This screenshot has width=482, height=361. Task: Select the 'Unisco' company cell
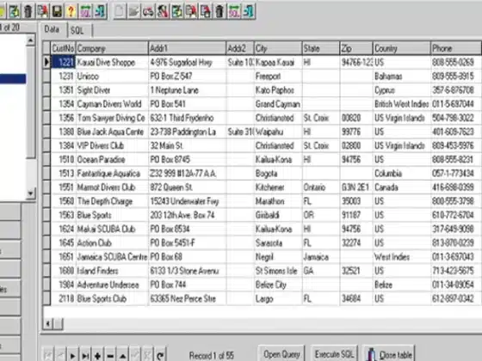click(x=112, y=76)
